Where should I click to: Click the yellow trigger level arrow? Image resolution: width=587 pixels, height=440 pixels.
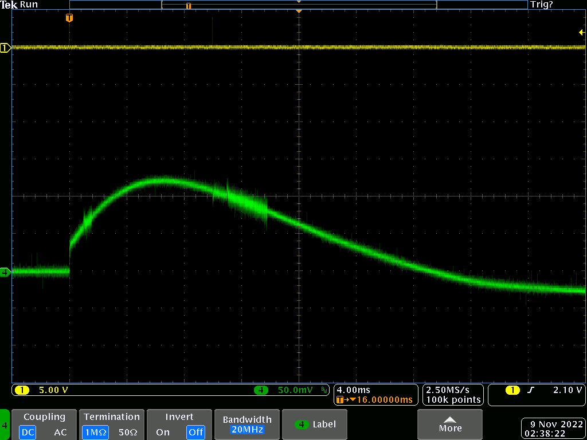[x=581, y=33]
